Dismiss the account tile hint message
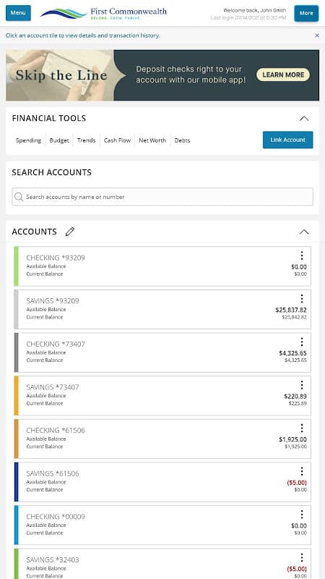Image resolution: width=325 pixels, height=579 pixels. tap(317, 35)
